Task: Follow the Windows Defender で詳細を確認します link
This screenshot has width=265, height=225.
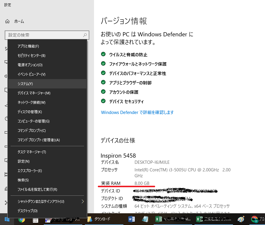Action: [137, 112]
